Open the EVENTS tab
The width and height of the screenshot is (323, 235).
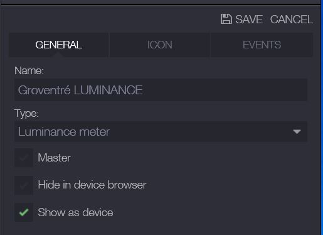(x=262, y=45)
